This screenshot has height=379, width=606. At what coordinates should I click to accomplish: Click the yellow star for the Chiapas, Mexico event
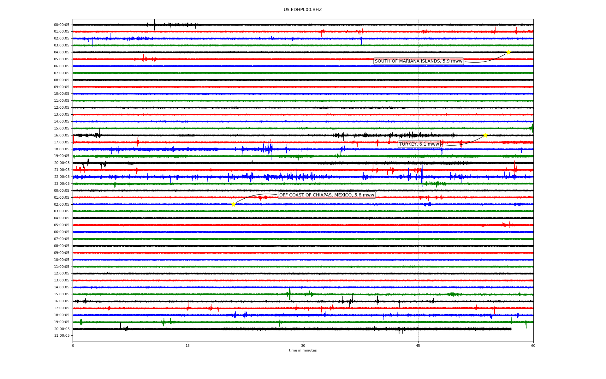[233, 204]
